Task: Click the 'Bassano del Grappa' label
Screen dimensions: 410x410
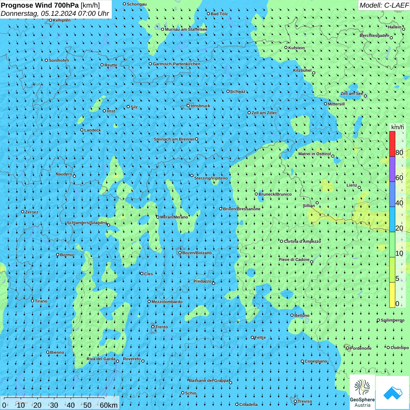Action: coord(209,380)
